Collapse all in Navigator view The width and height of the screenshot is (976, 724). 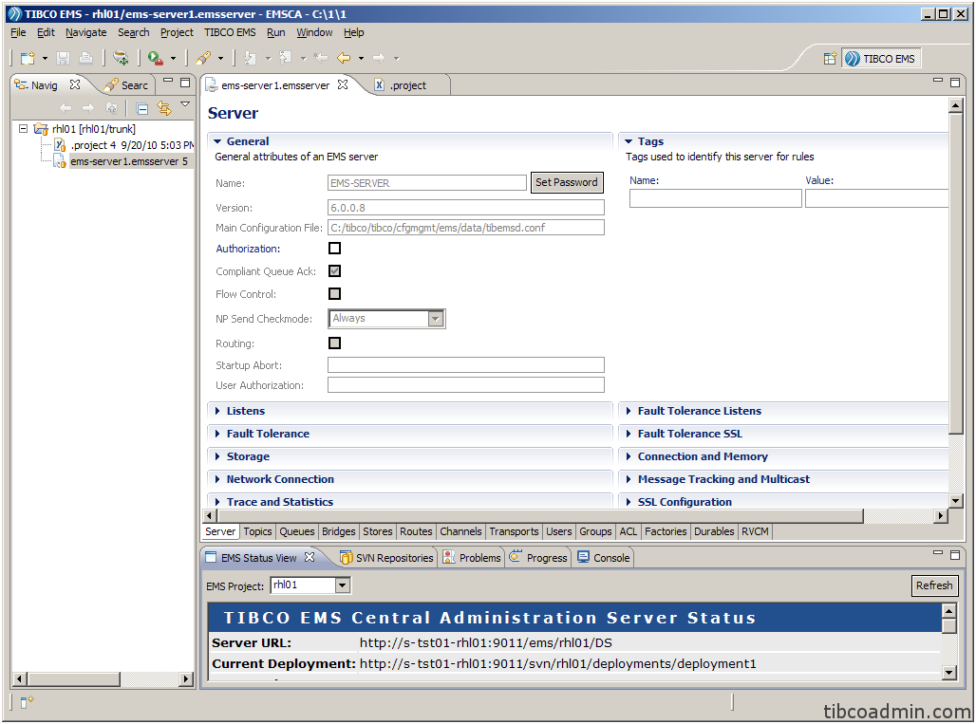pos(141,109)
